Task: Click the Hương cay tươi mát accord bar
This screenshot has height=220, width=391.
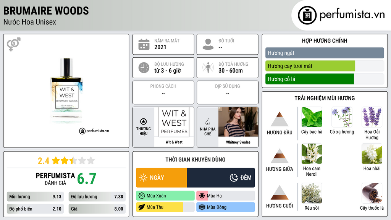Action: [325, 66]
